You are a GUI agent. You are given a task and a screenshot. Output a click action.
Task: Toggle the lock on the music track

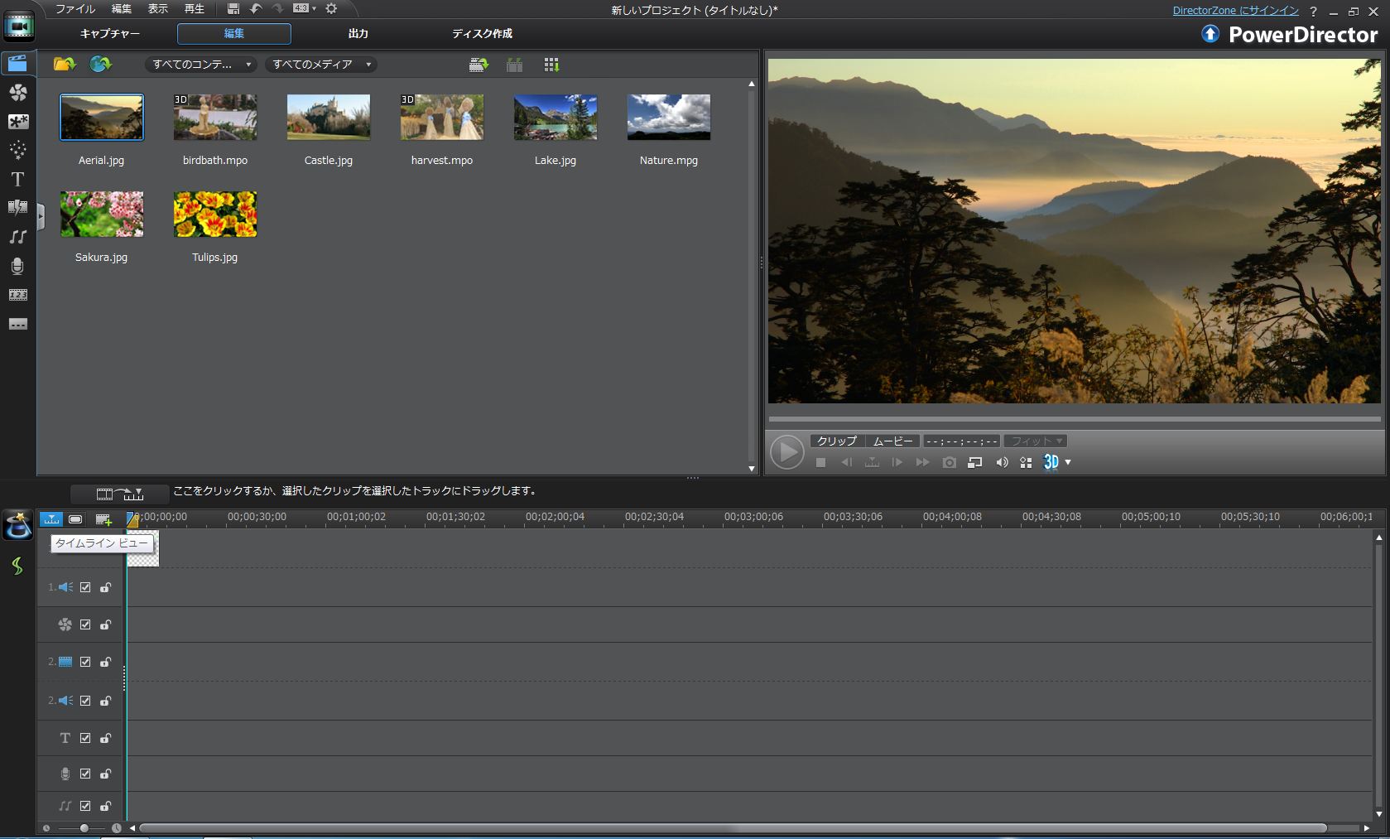tap(105, 806)
